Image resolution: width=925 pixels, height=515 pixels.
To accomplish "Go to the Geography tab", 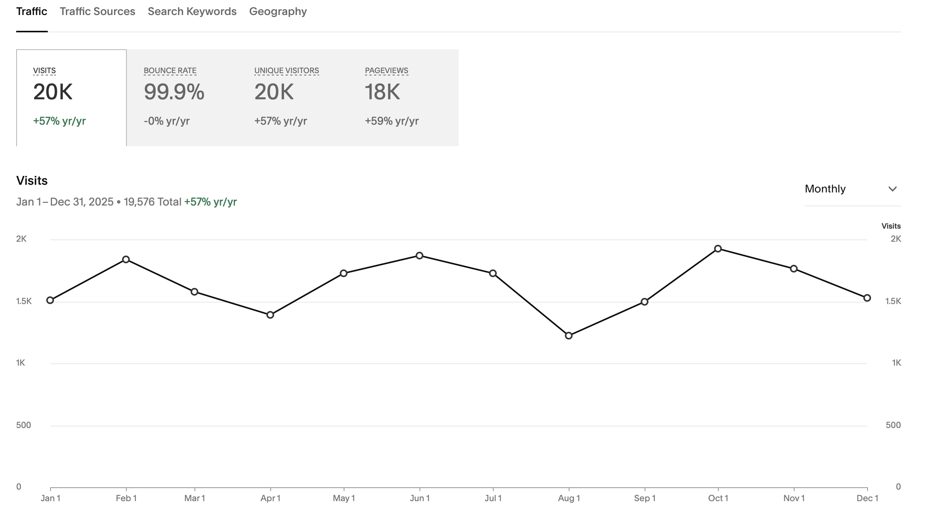I will (x=278, y=12).
